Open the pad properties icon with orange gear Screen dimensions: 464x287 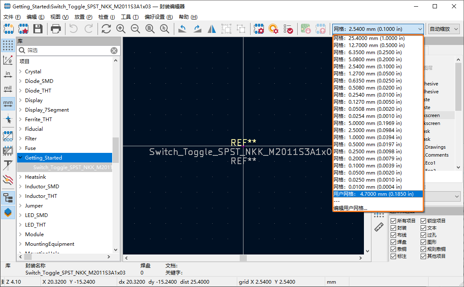coord(273,29)
